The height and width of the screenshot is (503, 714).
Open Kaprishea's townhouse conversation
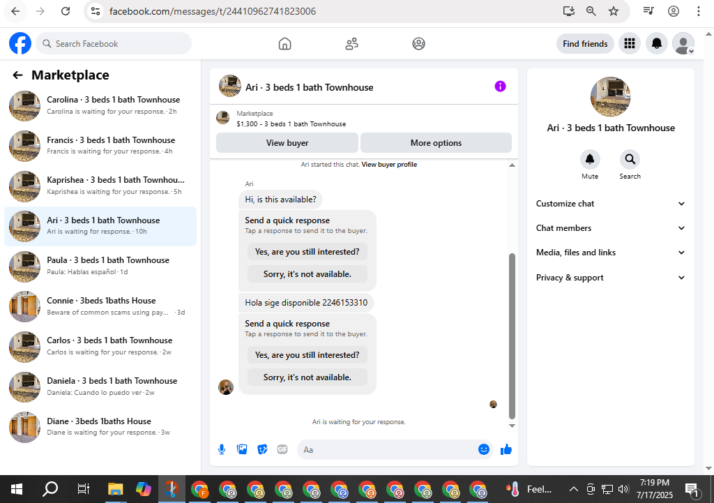tap(100, 186)
